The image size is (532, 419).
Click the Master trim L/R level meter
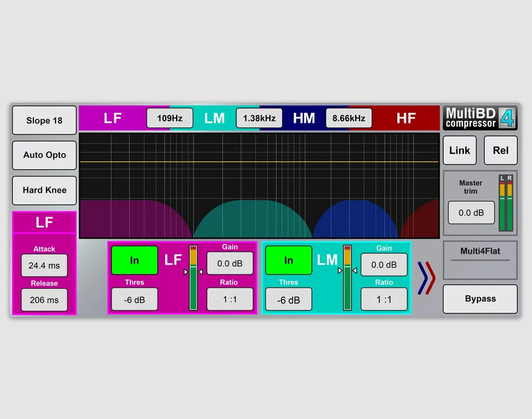point(506,203)
